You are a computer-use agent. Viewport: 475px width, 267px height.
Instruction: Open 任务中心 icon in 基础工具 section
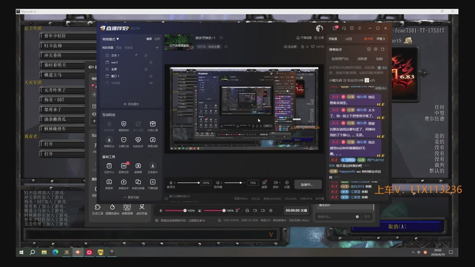click(109, 166)
